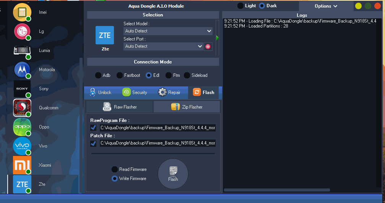Open the Options dropdown menu
This screenshot has height=203, width=385.
[x=326, y=6]
